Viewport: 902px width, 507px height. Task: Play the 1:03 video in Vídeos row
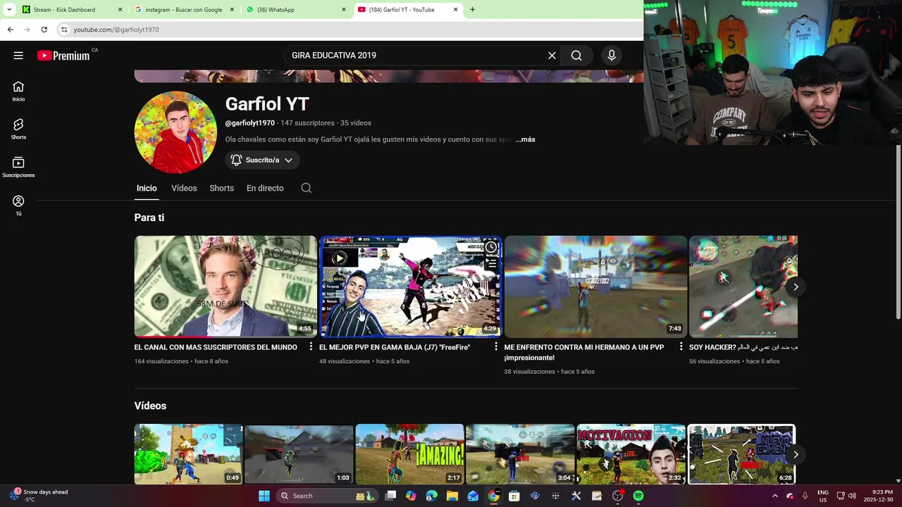click(x=299, y=454)
